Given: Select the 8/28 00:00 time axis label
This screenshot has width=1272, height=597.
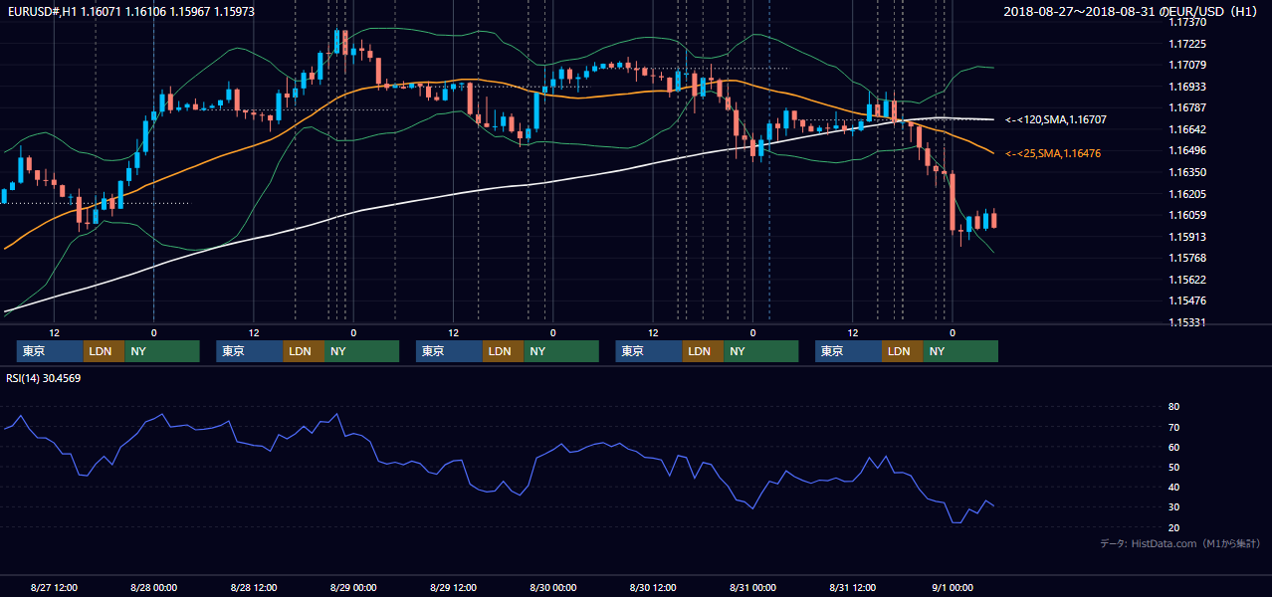Looking at the screenshot, I should click(154, 587).
